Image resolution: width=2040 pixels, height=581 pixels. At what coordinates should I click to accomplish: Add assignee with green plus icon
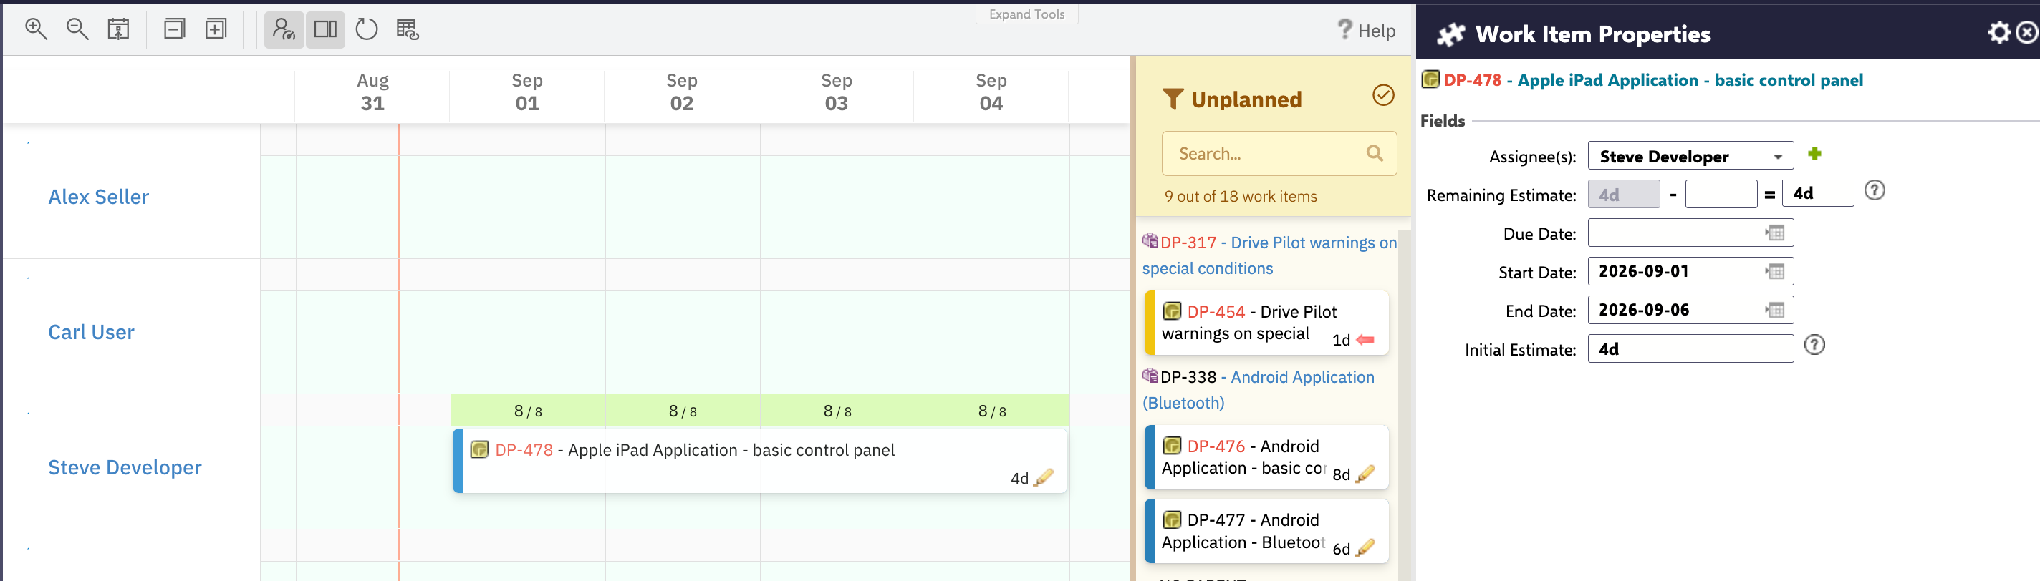tap(1814, 154)
